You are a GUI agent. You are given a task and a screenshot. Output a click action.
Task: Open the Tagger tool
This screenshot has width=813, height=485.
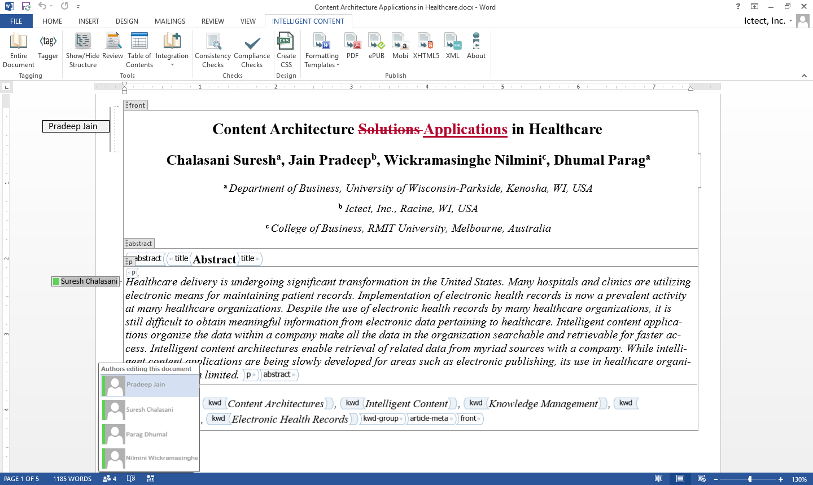click(48, 47)
